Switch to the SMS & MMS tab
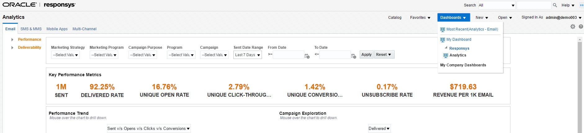 (x=31, y=29)
